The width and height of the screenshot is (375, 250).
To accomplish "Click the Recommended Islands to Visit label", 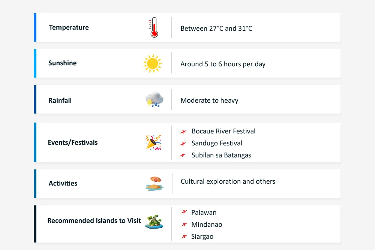I will coord(94,220).
